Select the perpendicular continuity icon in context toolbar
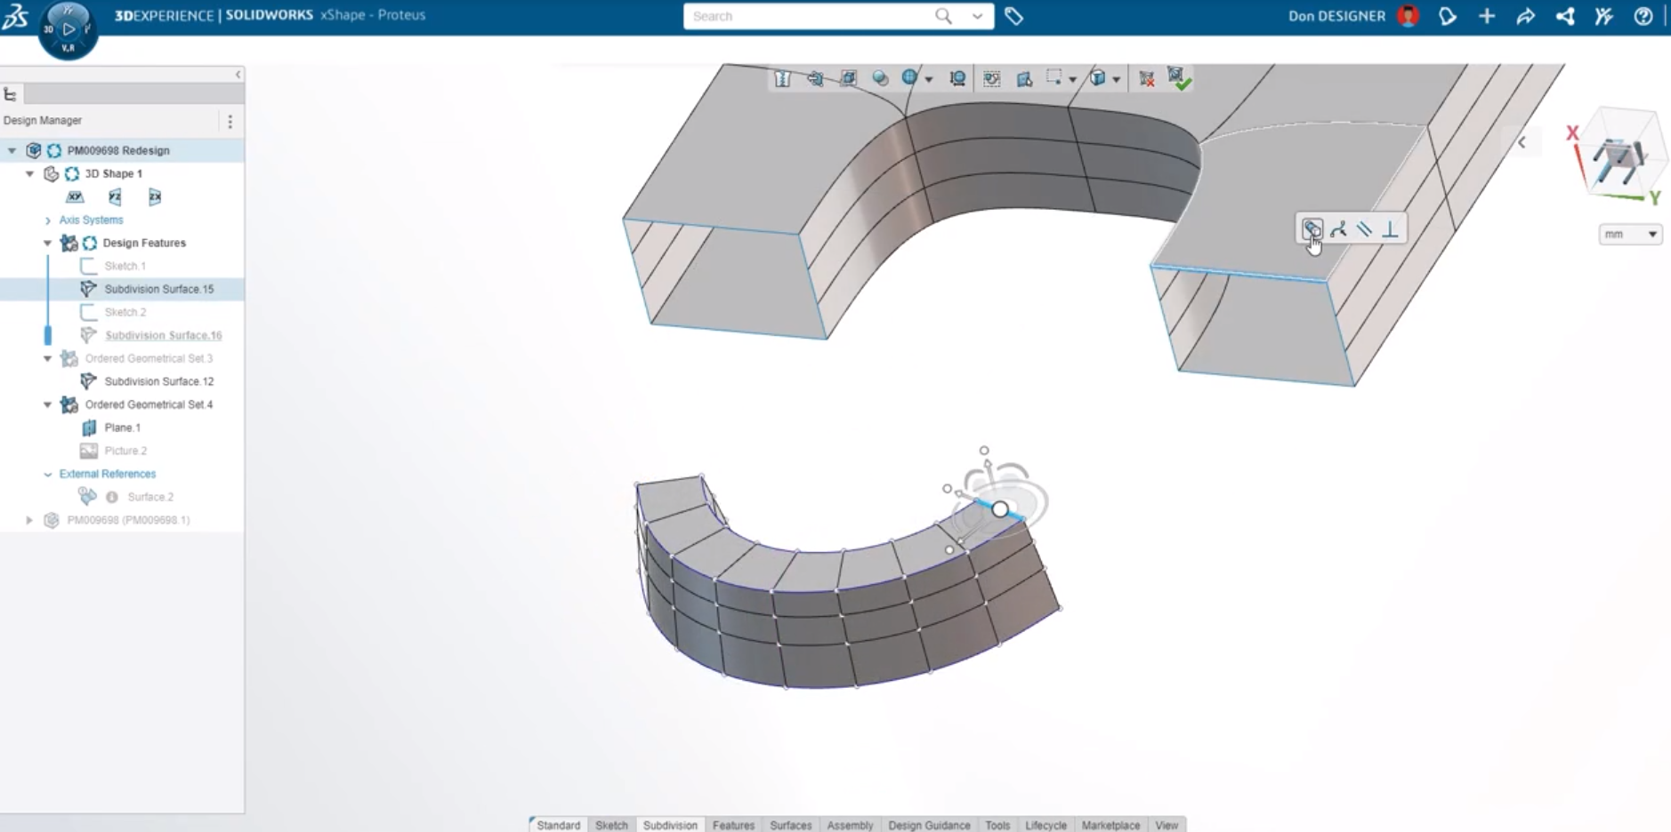The height and width of the screenshot is (832, 1671). pos(1389,228)
